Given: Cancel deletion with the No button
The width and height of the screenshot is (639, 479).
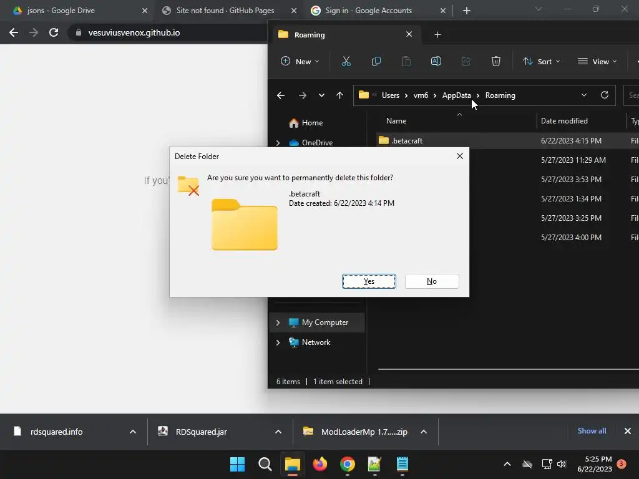Looking at the screenshot, I should (432, 281).
